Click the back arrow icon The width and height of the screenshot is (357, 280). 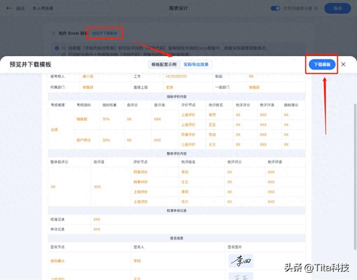pyautogui.click(x=9, y=8)
